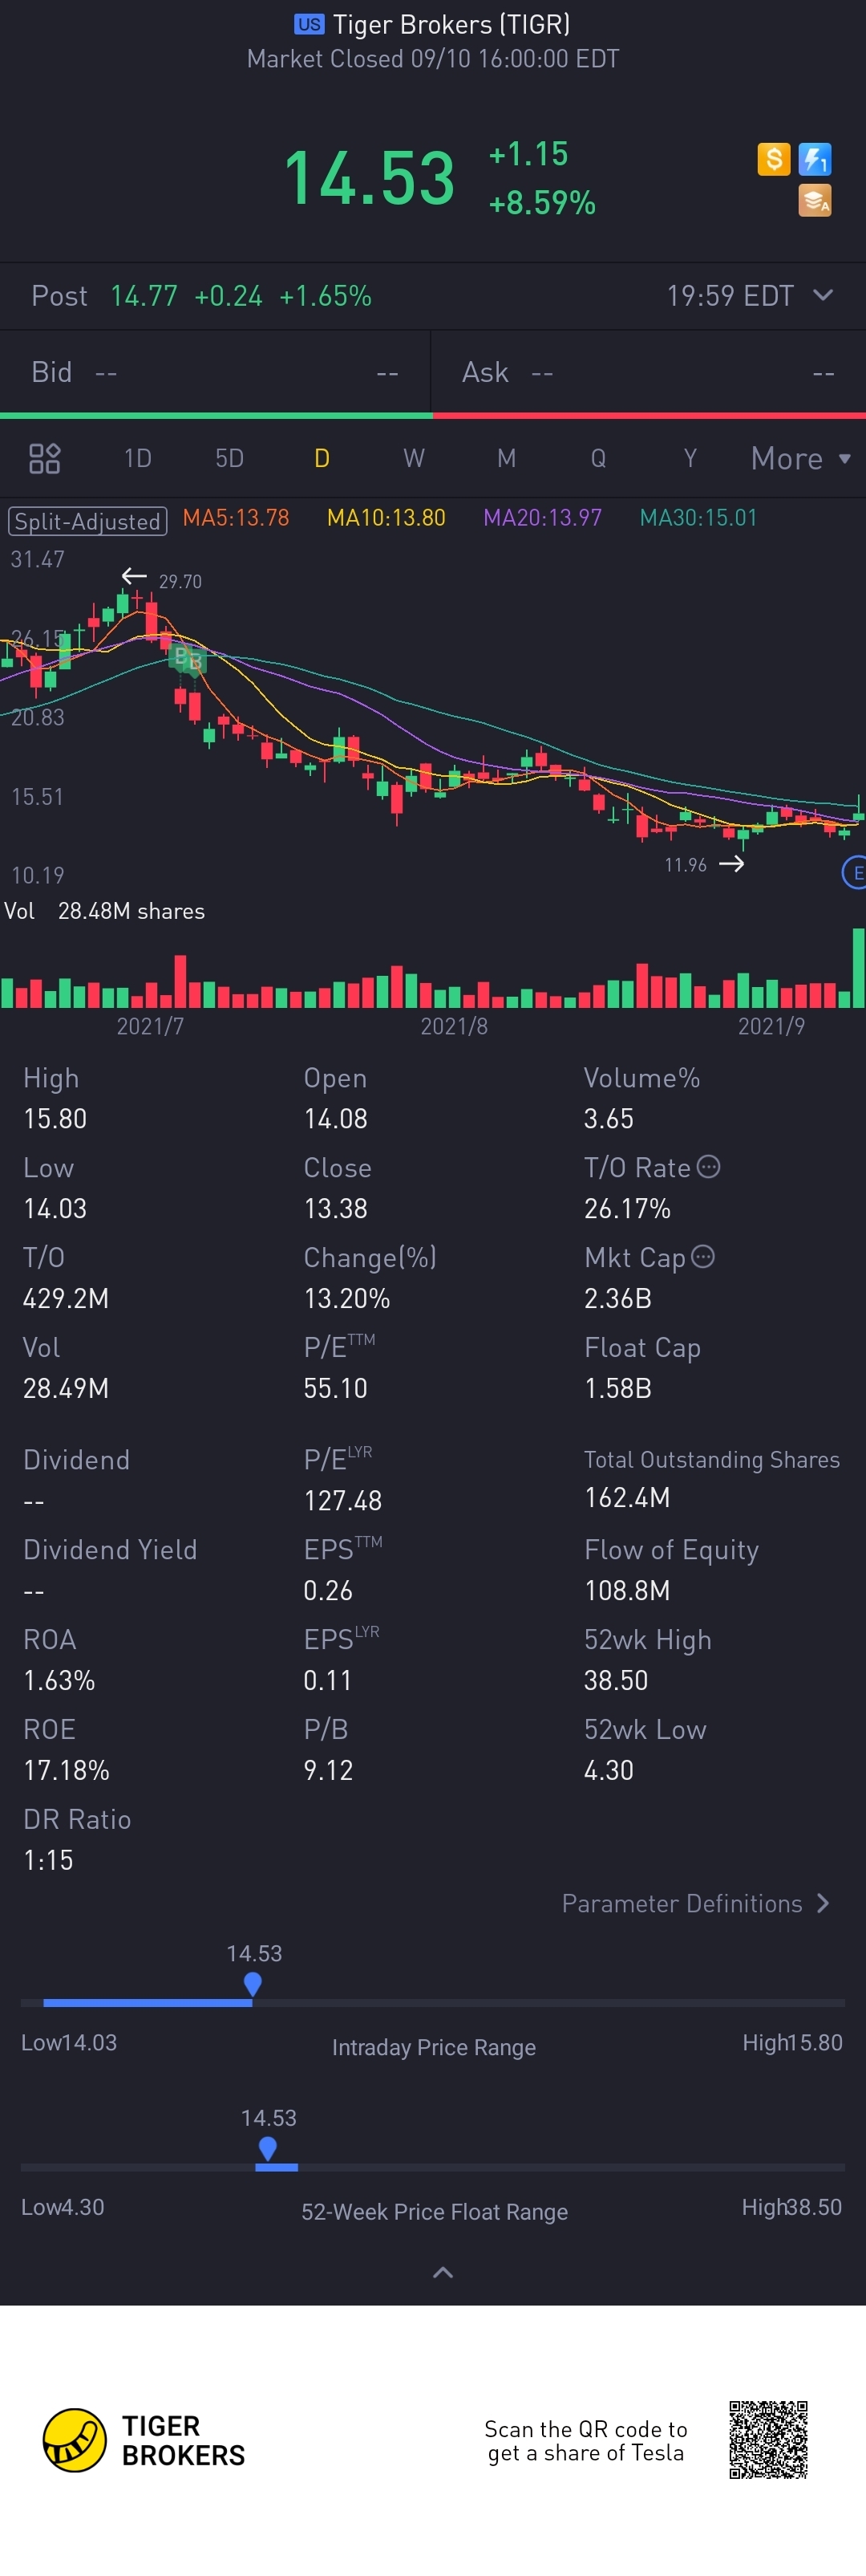Screen dimensions: 866x2576
Task: Tap the 11.96 low price label on chart
Action: 686,865
